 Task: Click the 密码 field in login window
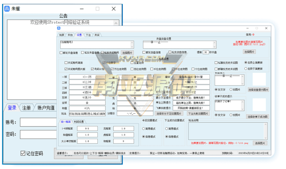pos(39,134)
